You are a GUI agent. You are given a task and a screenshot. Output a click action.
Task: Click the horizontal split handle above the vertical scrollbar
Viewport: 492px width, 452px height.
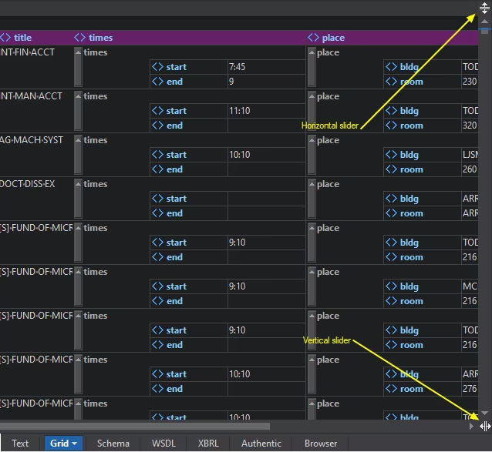point(484,8)
